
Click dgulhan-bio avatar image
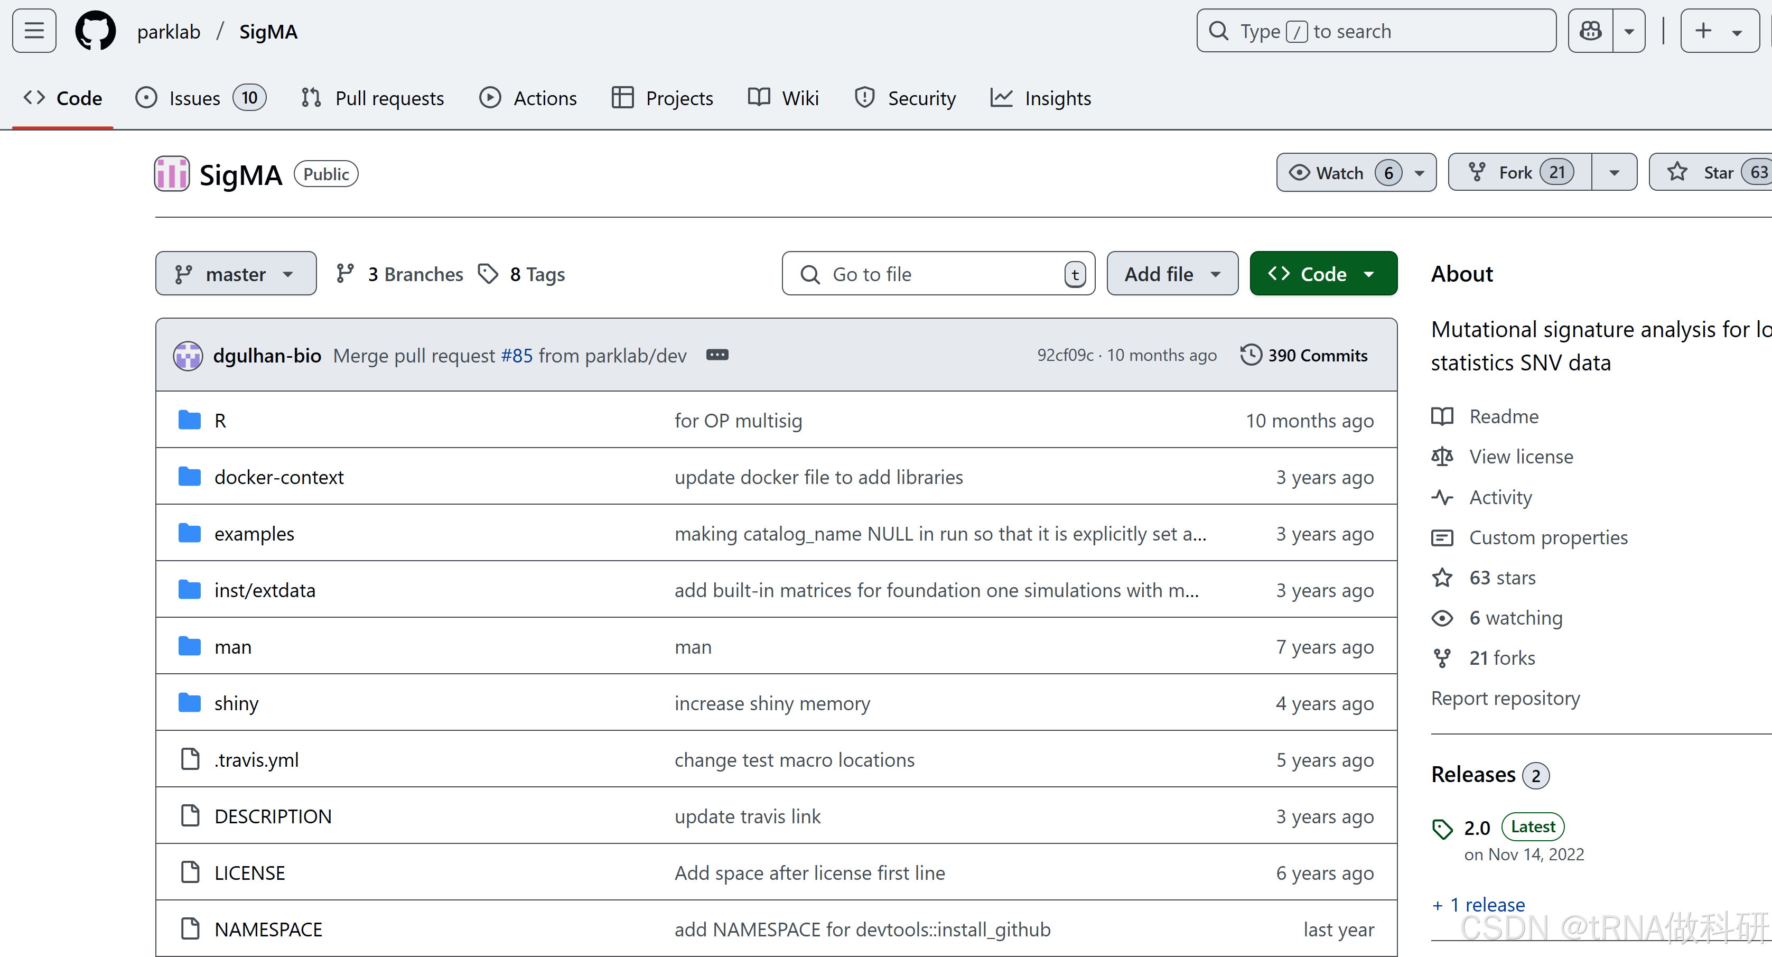point(188,356)
